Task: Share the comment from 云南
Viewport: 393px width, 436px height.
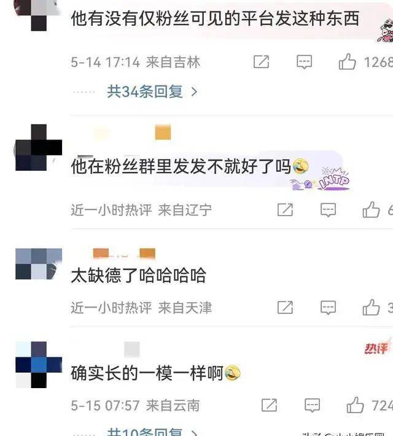Action: pos(269,405)
